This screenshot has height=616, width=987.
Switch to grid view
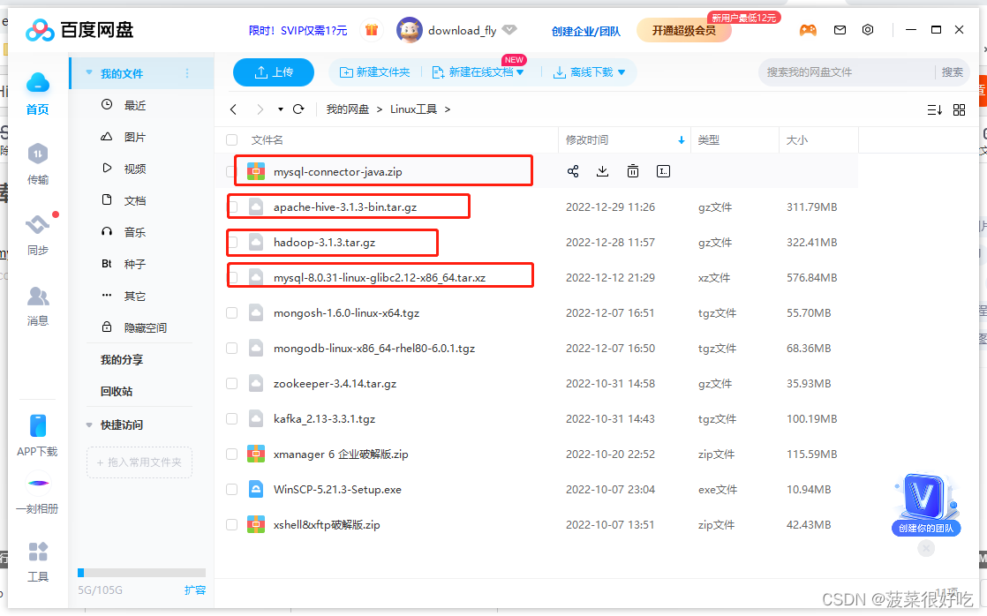point(959,110)
